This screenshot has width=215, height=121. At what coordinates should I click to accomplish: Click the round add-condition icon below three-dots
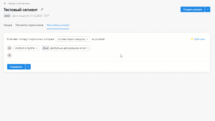tap(9, 55)
